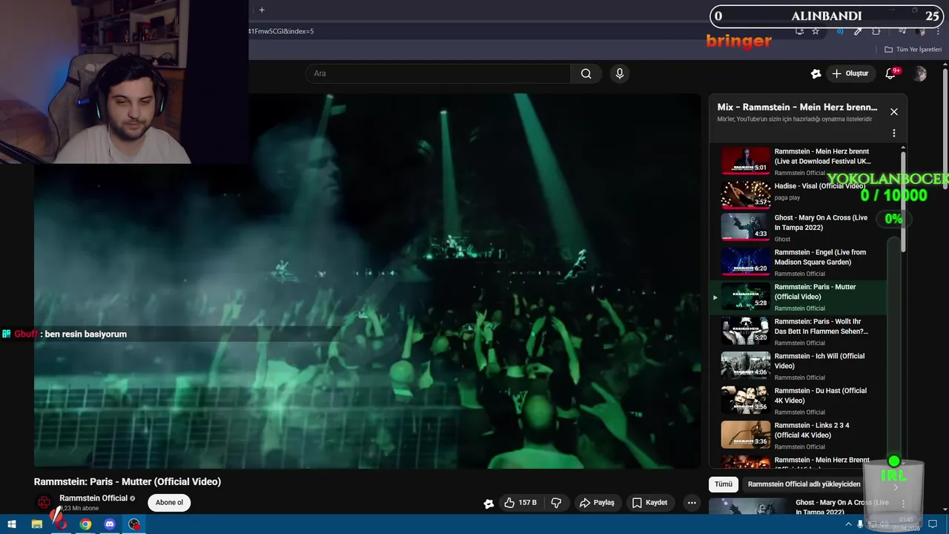Click the playlist panel scrollbar
The height and width of the screenshot is (534, 949).
(902, 201)
